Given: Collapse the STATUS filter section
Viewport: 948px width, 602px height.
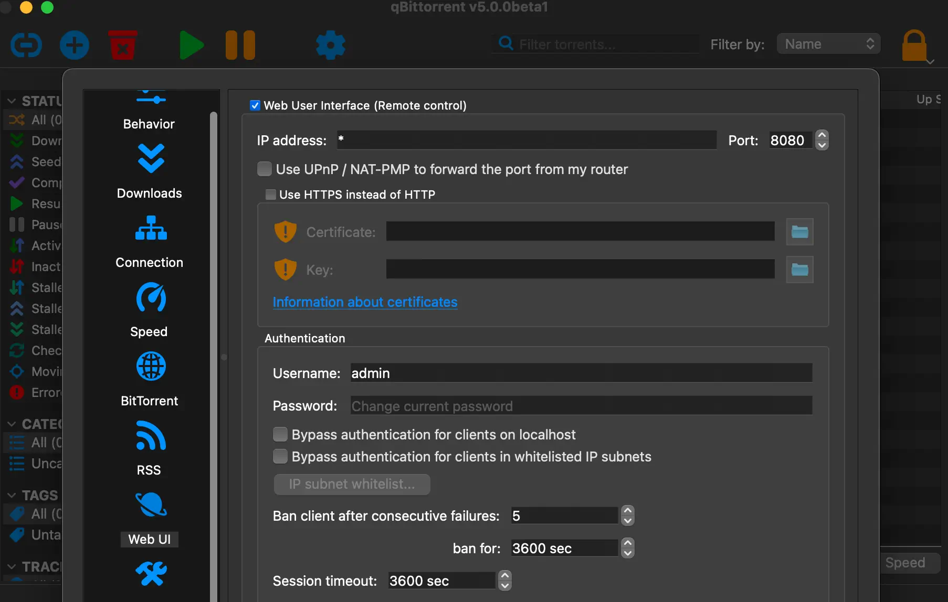Looking at the screenshot, I should click(x=12, y=101).
